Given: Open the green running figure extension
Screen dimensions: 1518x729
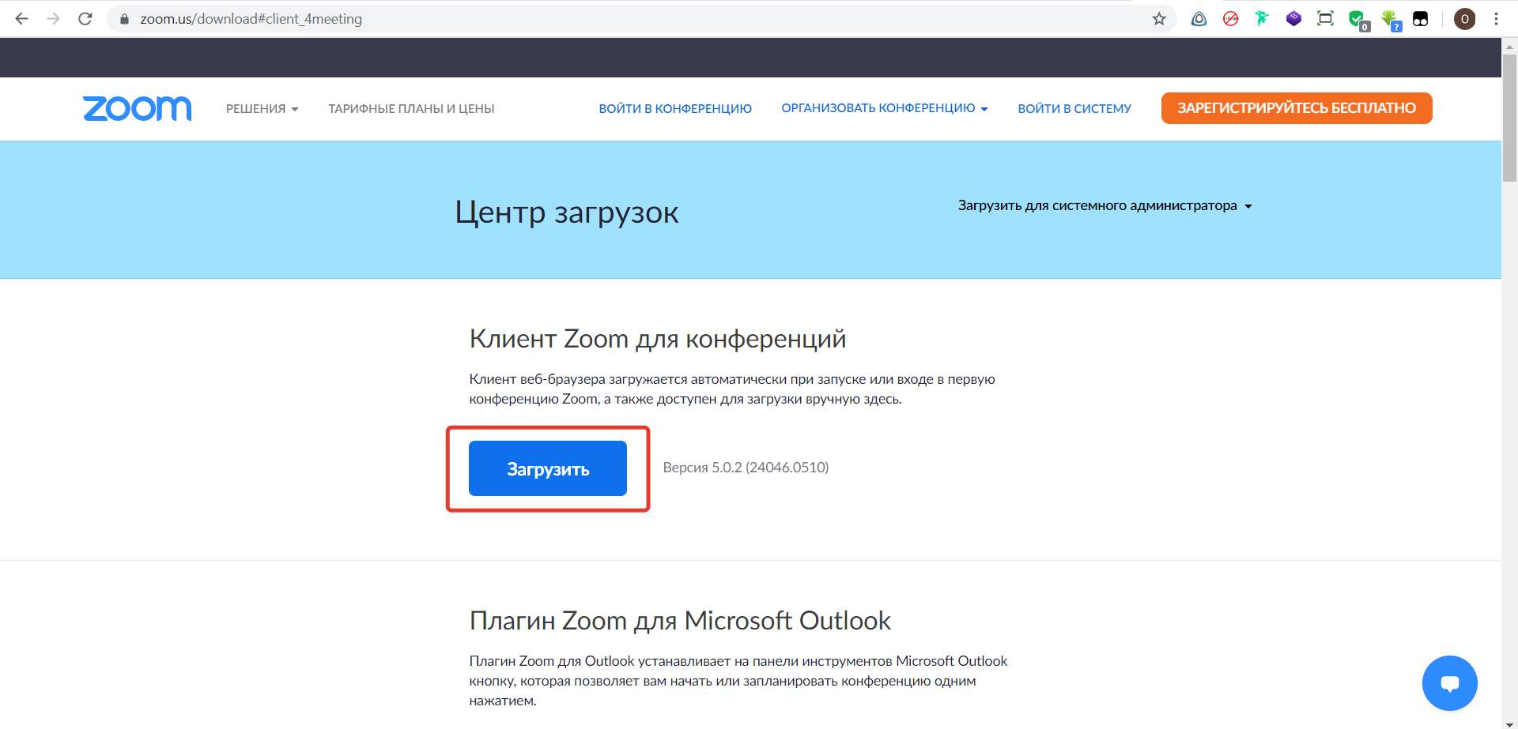Looking at the screenshot, I should click(x=1263, y=19).
